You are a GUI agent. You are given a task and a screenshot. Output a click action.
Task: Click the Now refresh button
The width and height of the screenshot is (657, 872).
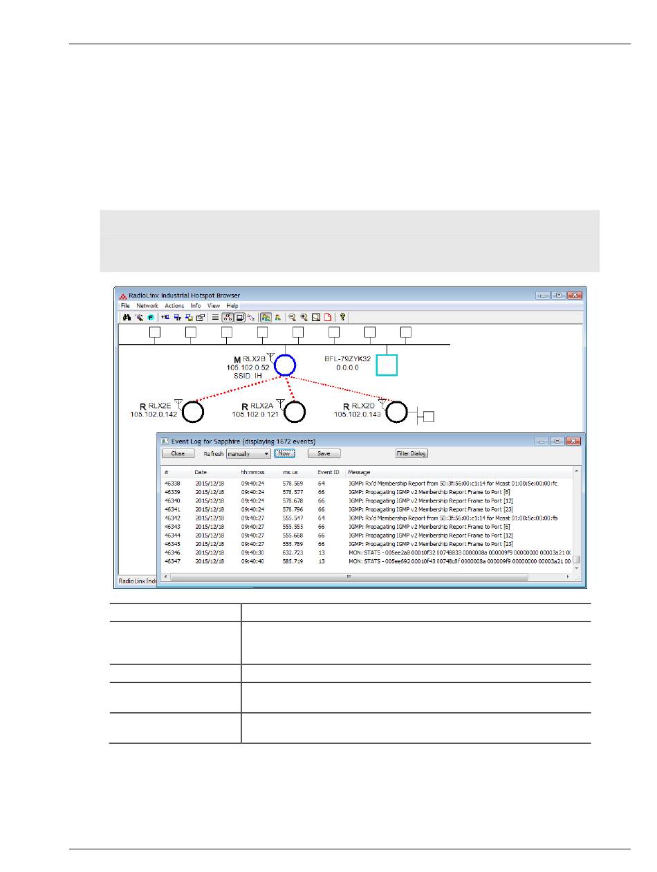click(x=284, y=454)
